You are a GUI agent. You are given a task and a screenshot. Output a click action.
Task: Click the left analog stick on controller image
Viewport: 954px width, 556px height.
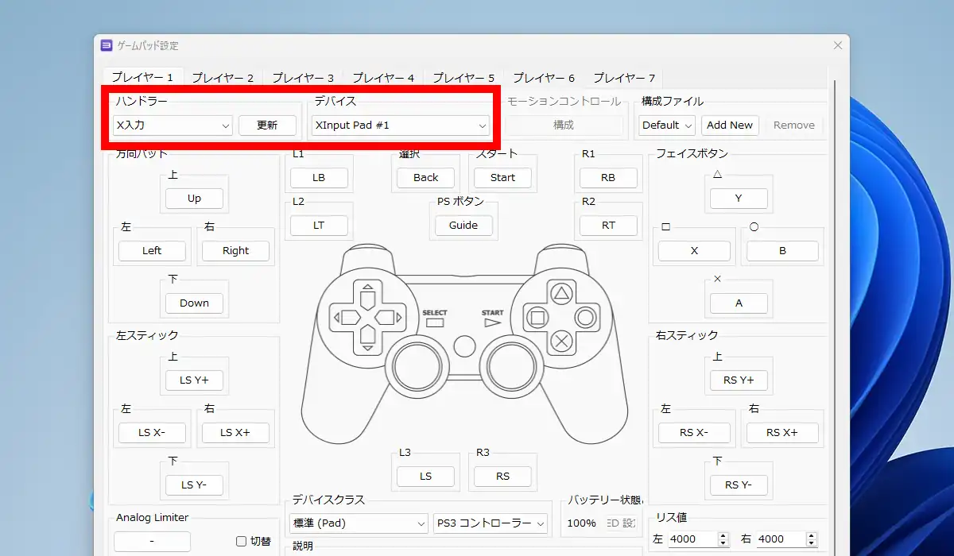coord(417,366)
